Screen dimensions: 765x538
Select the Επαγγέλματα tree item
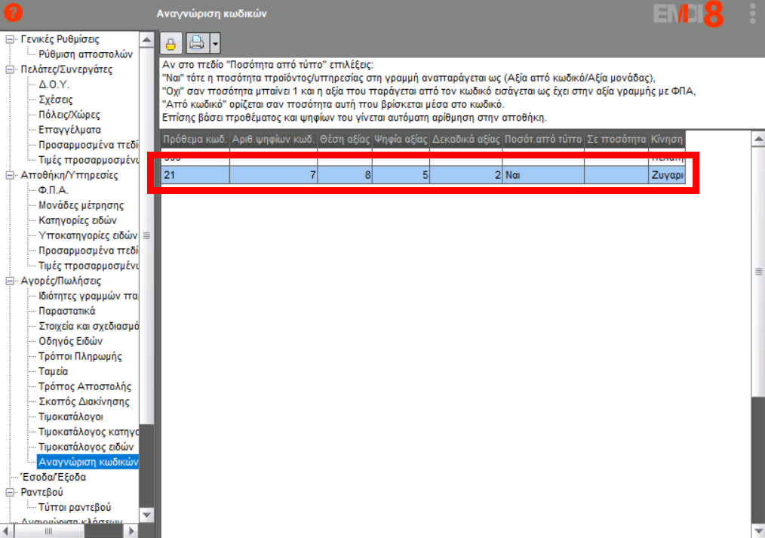coord(69,130)
